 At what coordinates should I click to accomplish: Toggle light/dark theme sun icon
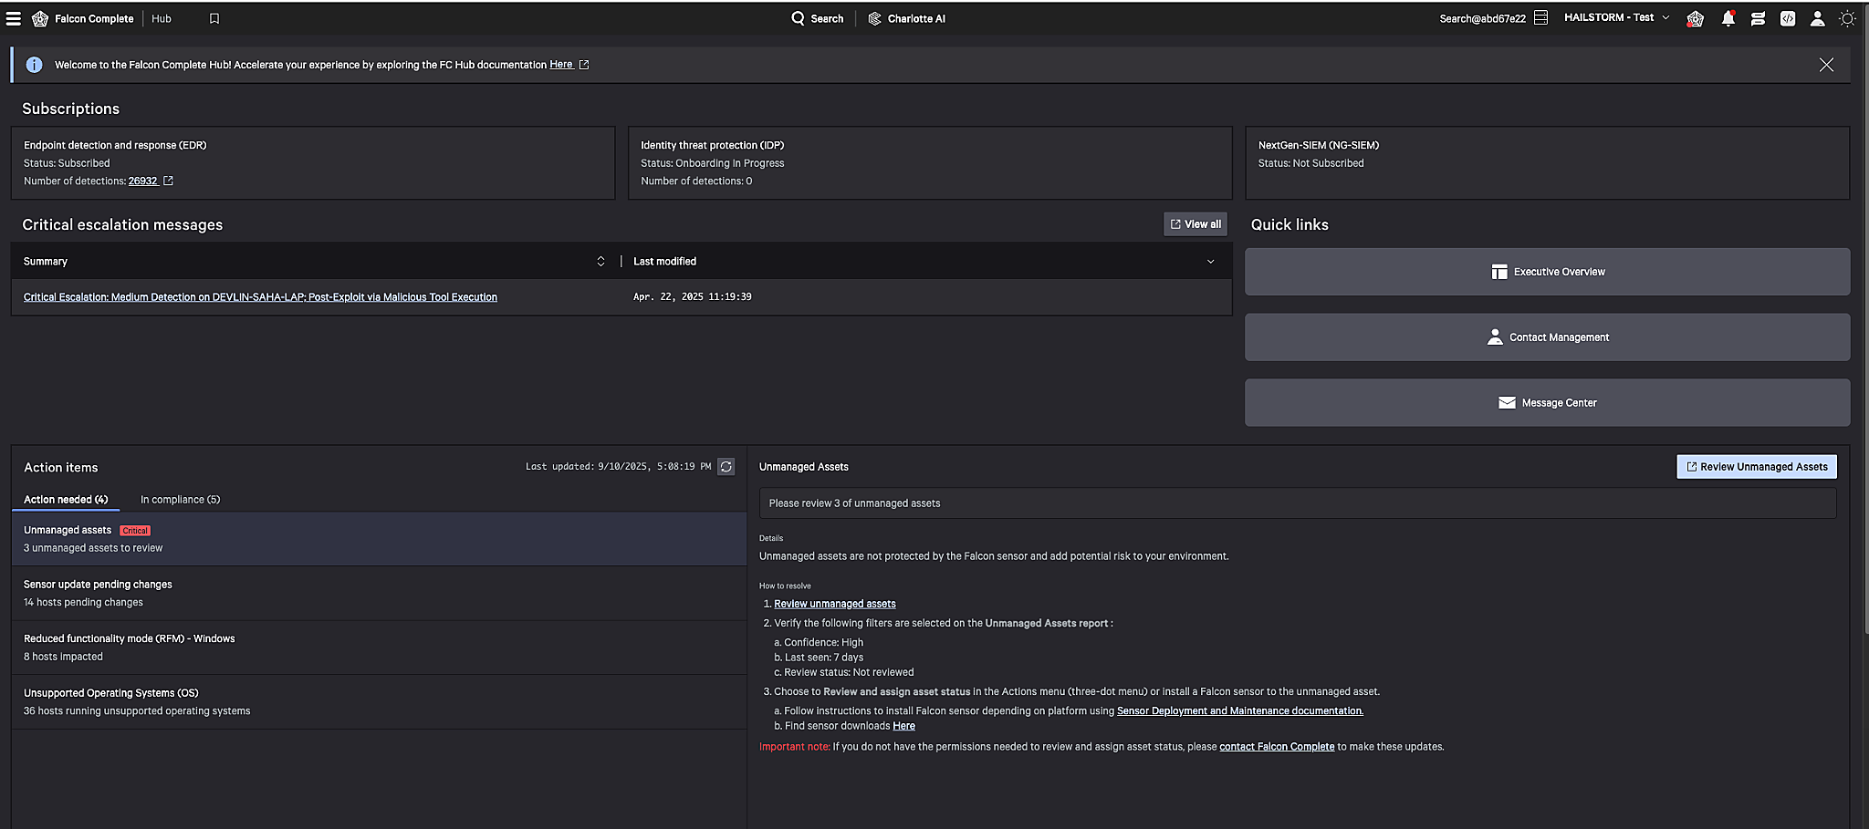1847,18
